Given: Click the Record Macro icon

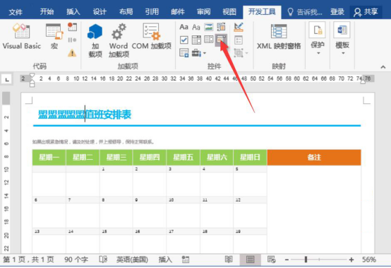Looking at the screenshot, I should click(72, 27).
